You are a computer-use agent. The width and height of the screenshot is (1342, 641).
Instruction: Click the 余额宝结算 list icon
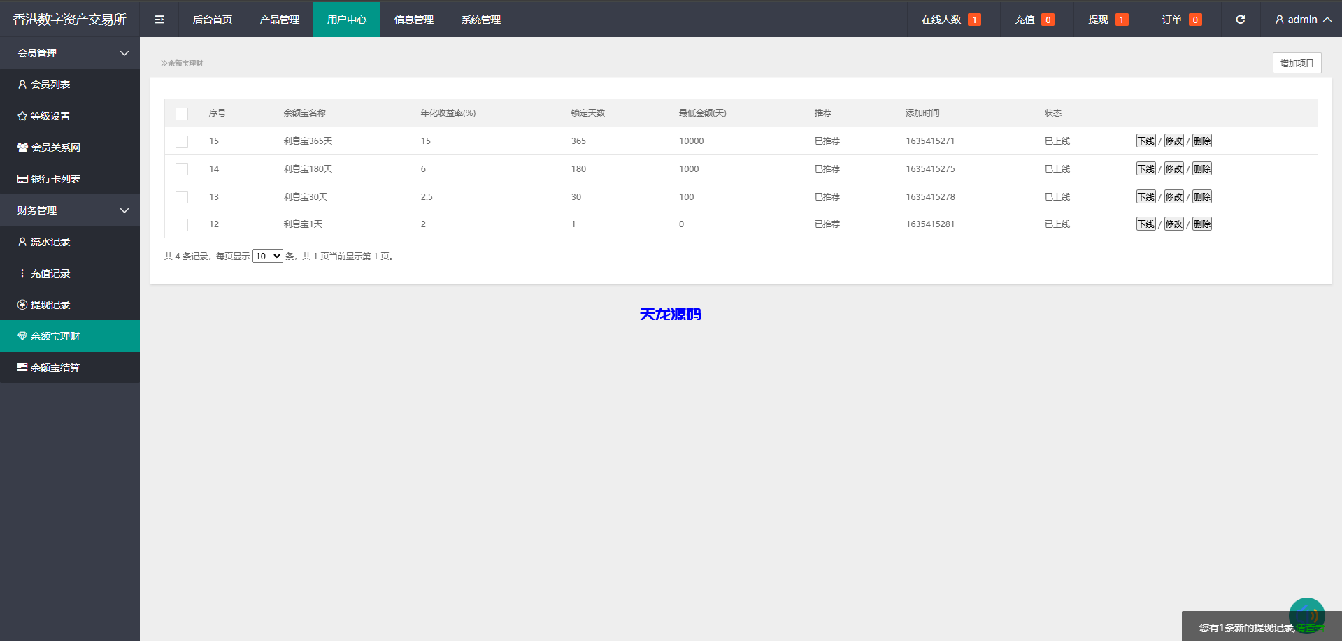tap(22, 368)
